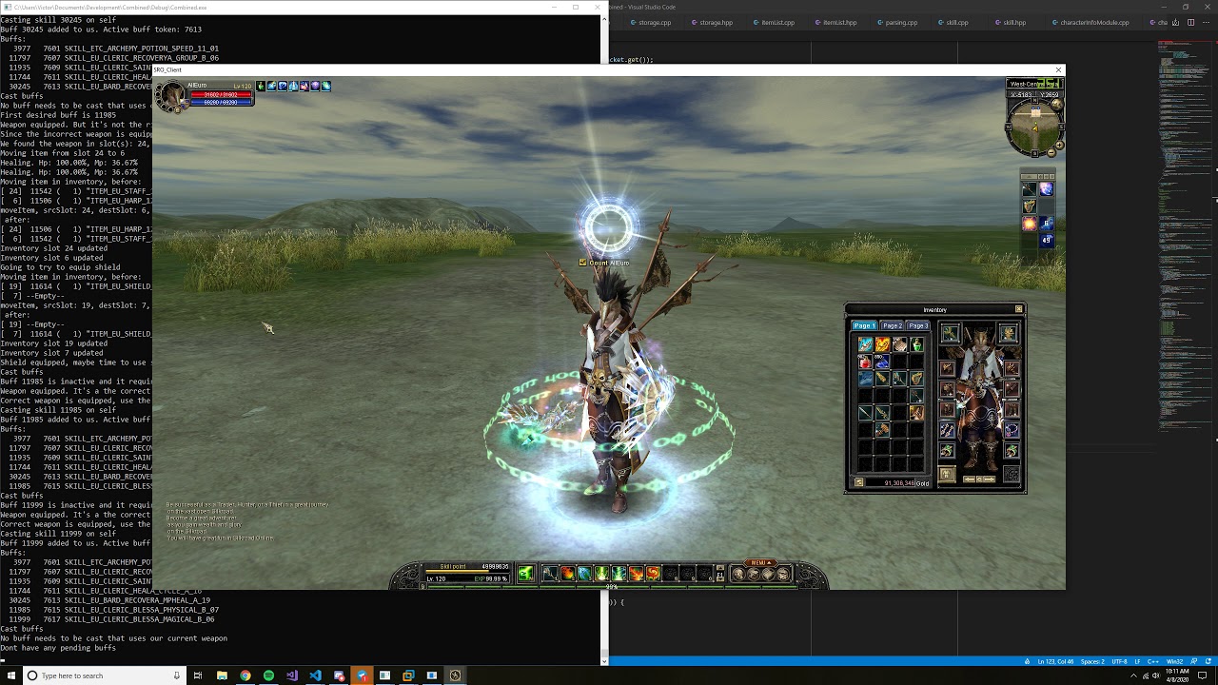Open File Explorer from the taskbar

pos(222,675)
